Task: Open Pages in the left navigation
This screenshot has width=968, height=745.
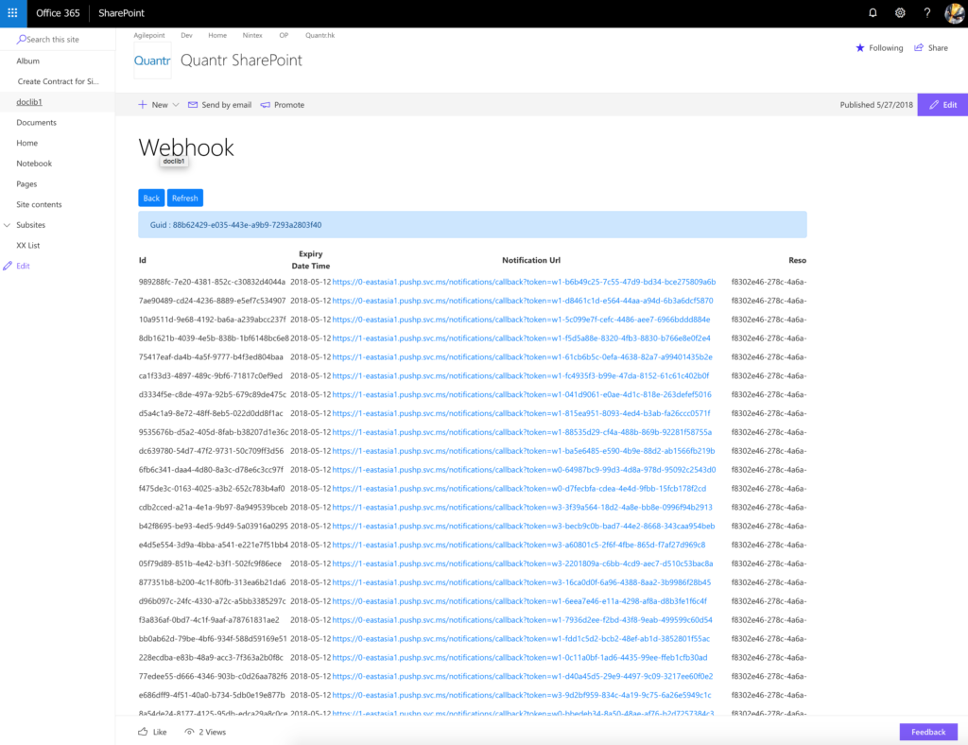Action: pyautogui.click(x=26, y=184)
